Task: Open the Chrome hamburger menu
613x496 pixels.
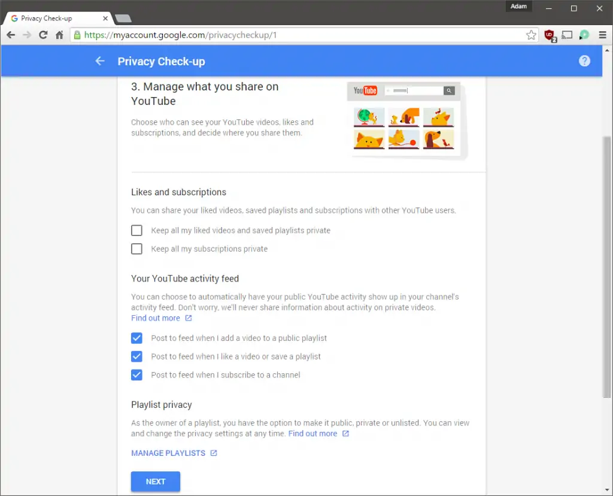Action: coord(602,35)
